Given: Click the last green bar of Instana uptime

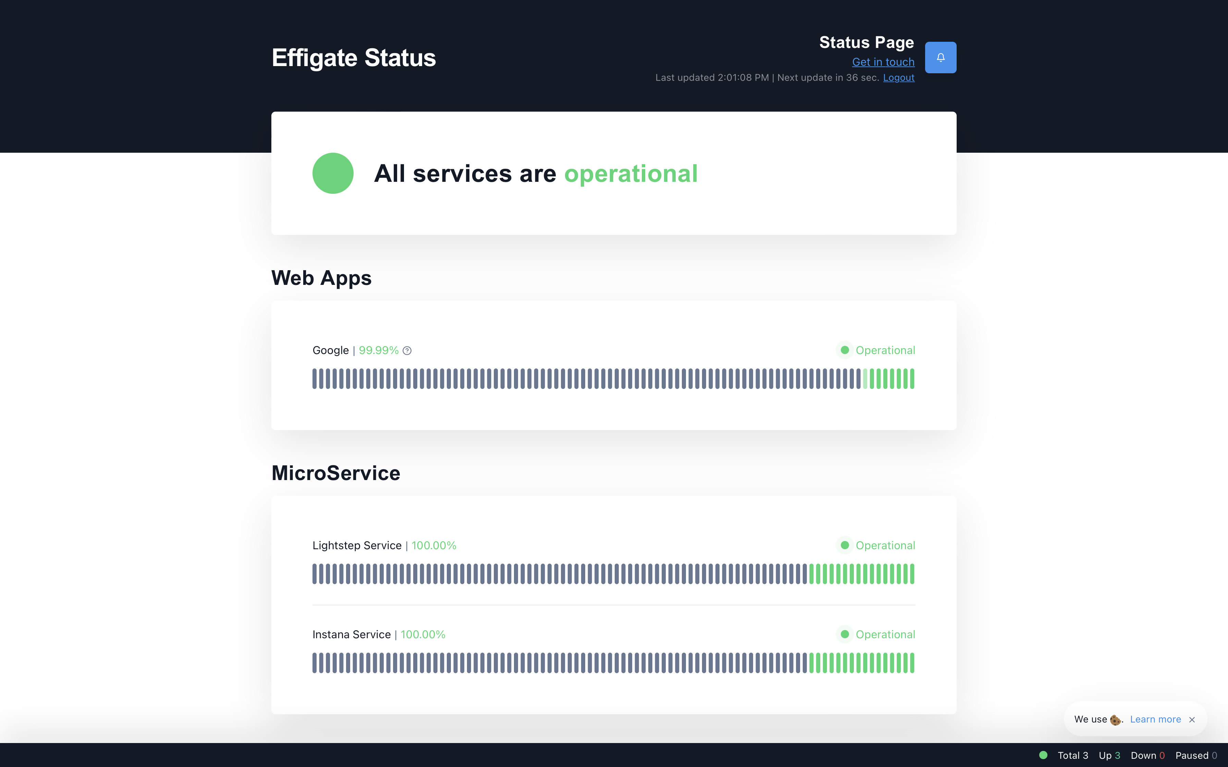Looking at the screenshot, I should pos(912,663).
